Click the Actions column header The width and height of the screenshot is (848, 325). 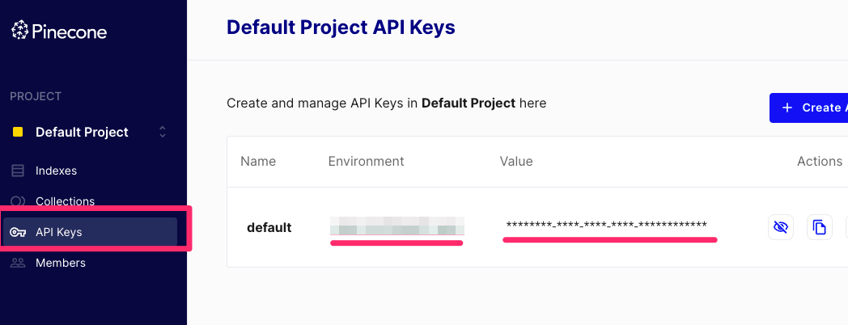(x=820, y=161)
